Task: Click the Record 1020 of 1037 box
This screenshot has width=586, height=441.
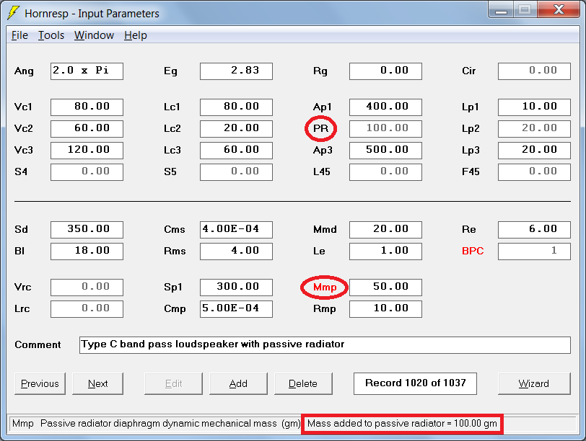Action: coord(415,383)
